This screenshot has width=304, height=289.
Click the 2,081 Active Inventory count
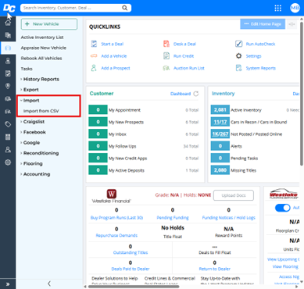pyautogui.click(x=220, y=110)
